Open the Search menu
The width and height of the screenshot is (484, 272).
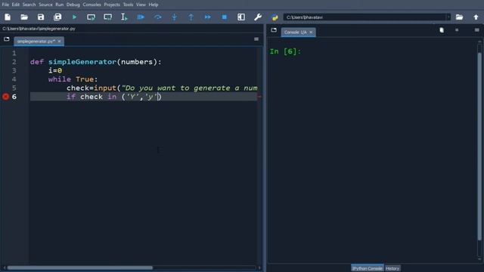tap(29, 5)
